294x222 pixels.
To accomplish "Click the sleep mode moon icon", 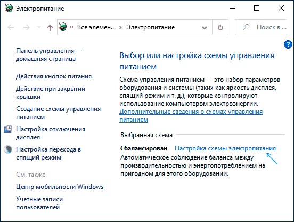I will coord(8,149).
